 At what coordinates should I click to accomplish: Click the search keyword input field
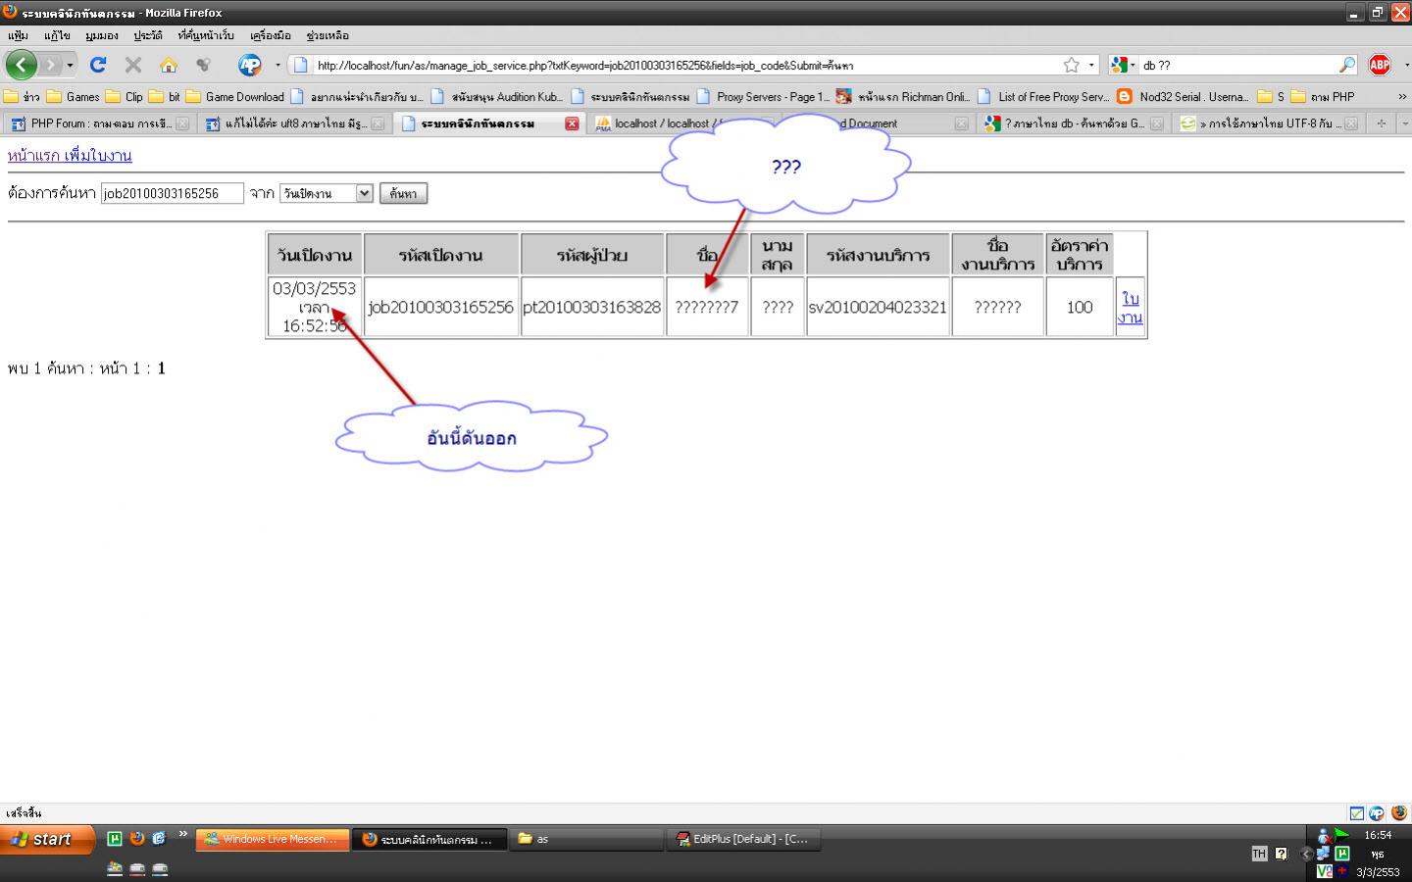[172, 193]
